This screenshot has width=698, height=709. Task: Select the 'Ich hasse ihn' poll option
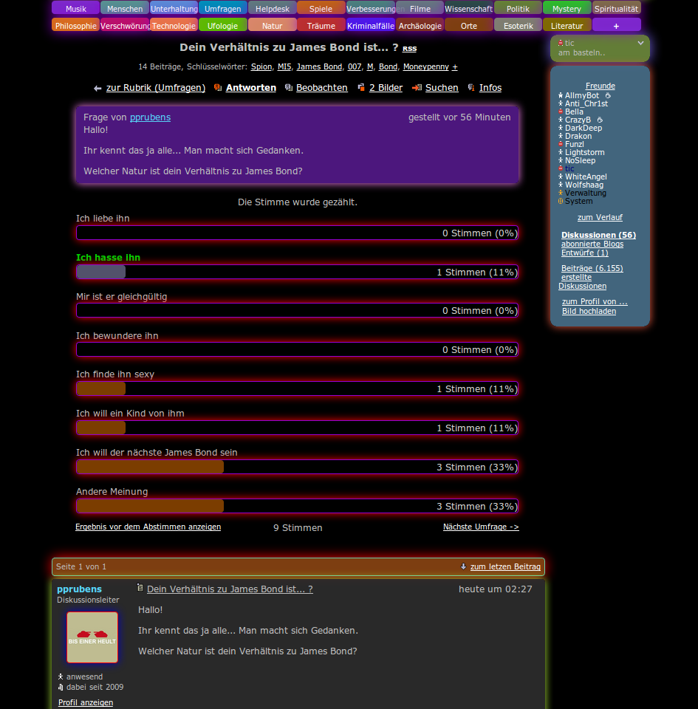(108, 257)
